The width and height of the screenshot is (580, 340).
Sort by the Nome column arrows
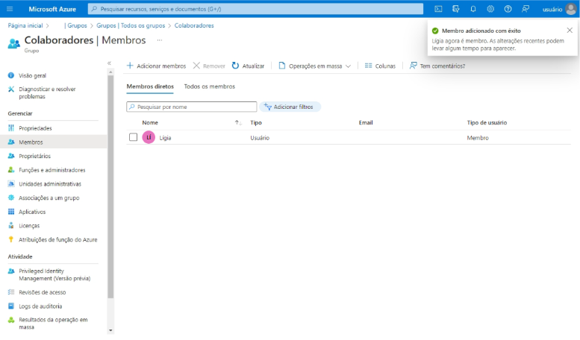(238, 123)
